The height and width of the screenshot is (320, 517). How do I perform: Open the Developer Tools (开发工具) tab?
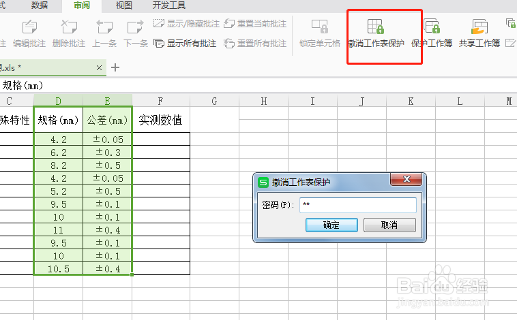(169, 5)
